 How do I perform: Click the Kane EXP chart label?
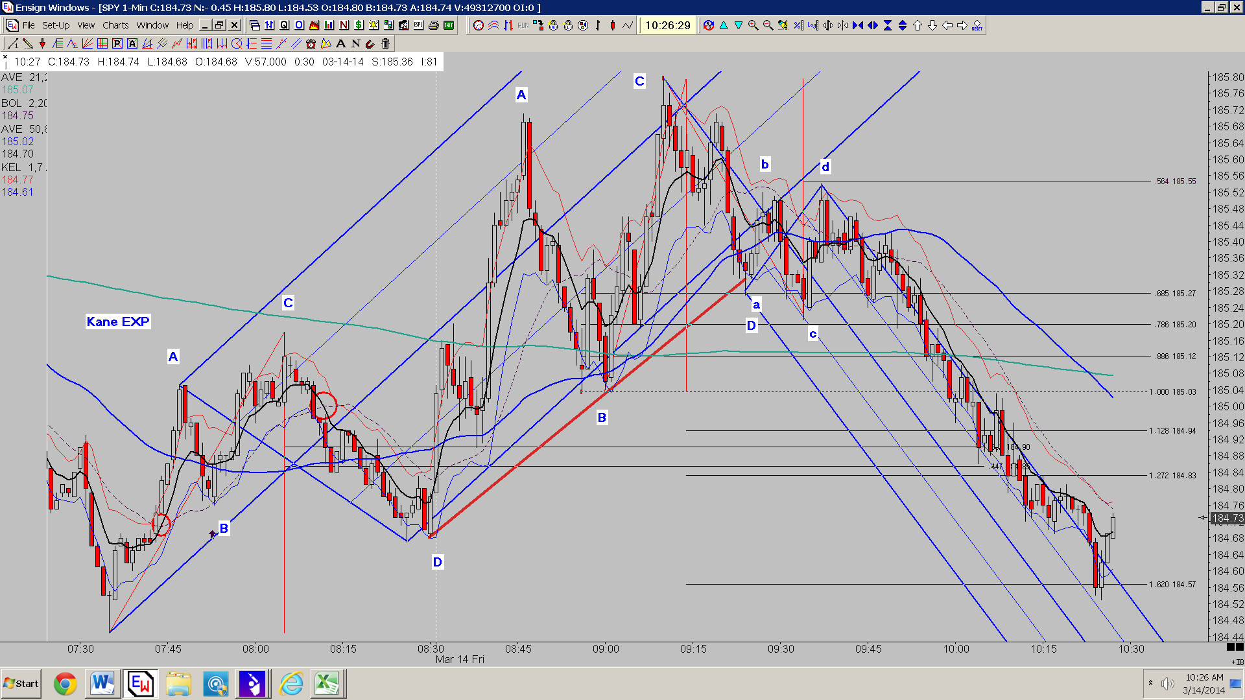pyautogui.click(x=118, y=321)
